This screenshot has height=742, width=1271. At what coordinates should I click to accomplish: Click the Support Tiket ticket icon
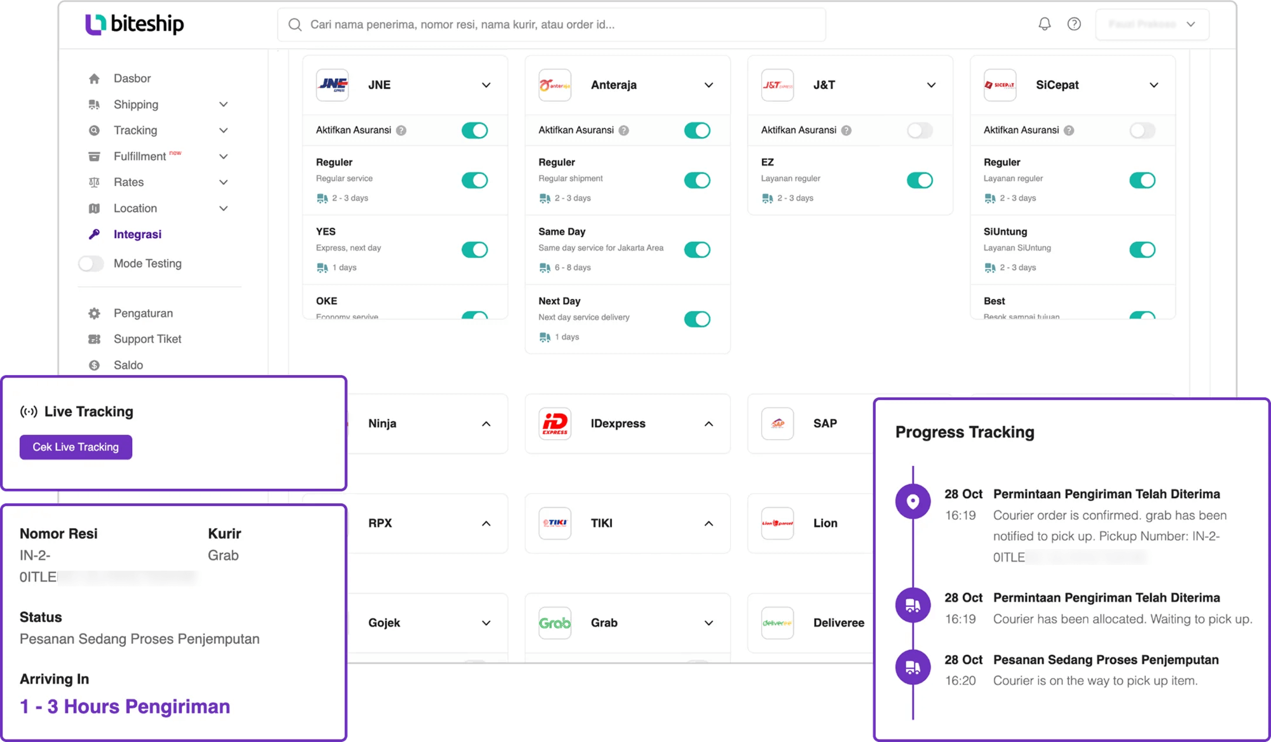(94, 340)
